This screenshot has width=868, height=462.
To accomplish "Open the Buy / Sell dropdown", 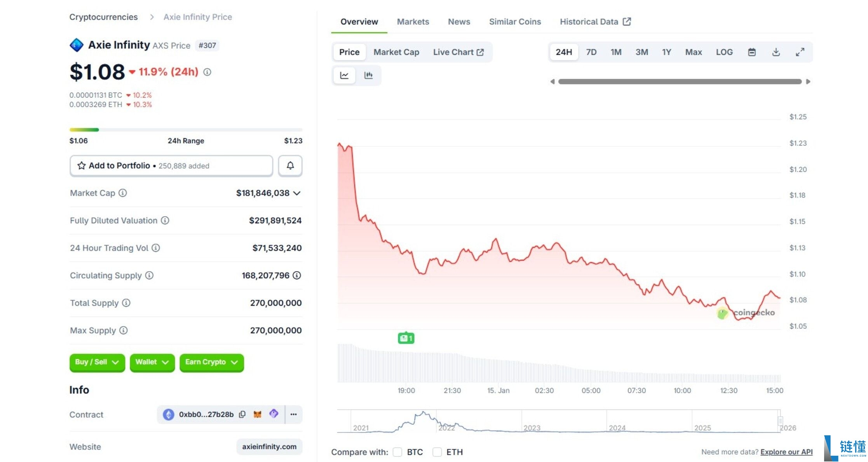I will [97, 362].
